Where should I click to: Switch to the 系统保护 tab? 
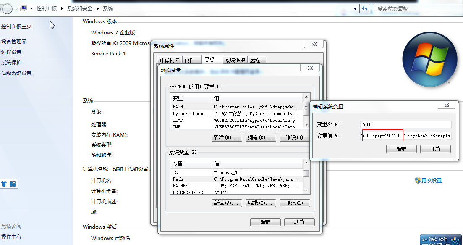[x=235, y=59]
